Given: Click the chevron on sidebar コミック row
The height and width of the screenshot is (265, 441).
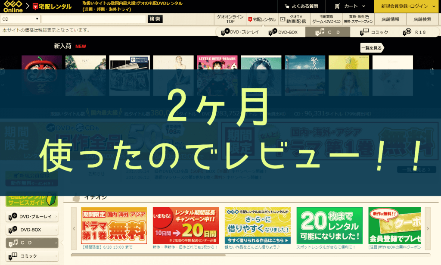Looking at the screenshot, I should (x=56, y=256).
